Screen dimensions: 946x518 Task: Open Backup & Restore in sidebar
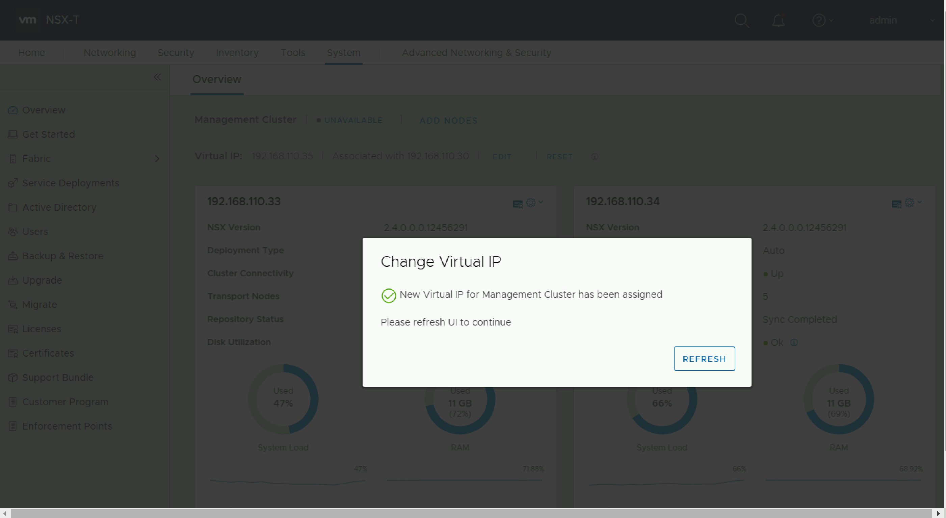[x=62, y=256]
